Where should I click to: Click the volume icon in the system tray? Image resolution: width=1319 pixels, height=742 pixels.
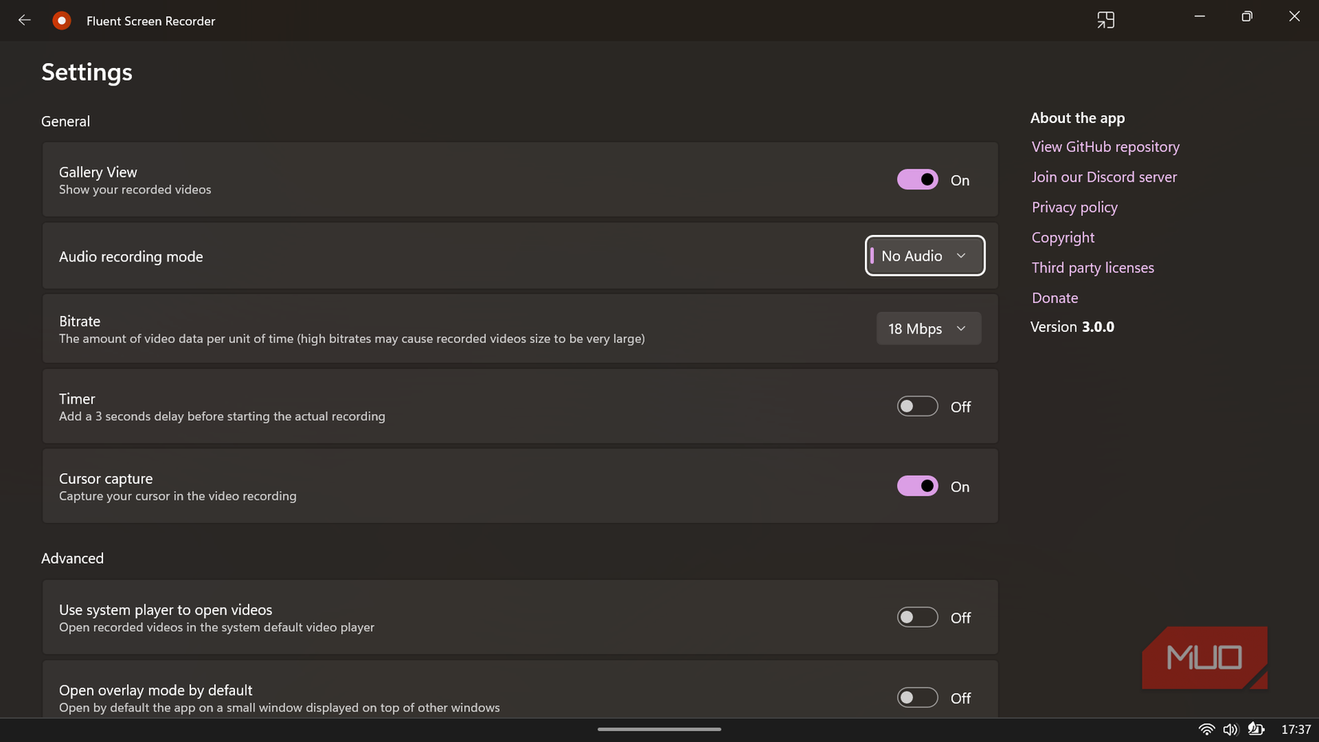point(1231,728)
